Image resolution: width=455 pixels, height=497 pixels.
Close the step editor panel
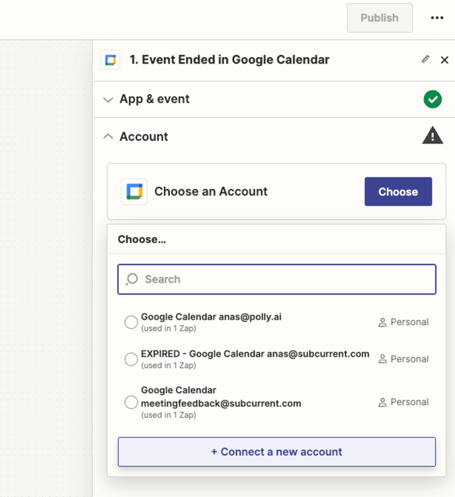pos(444,60)
